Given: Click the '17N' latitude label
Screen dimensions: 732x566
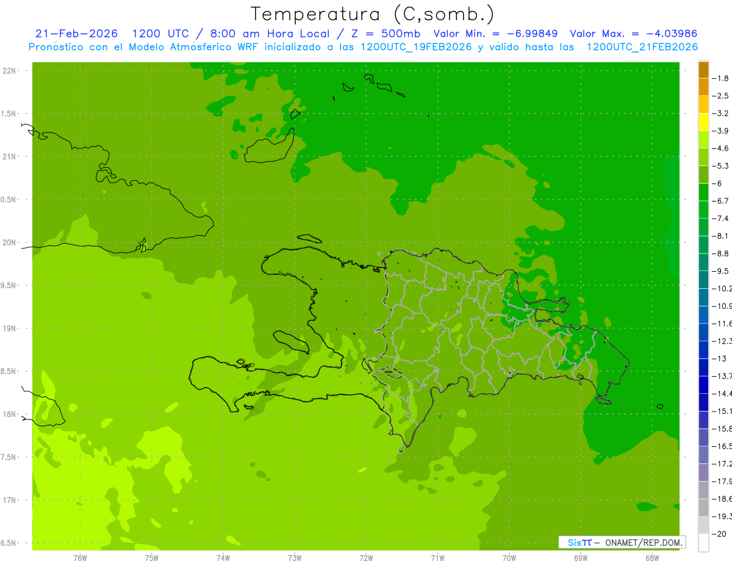Looking at the screenshot, I should [9, 500].
